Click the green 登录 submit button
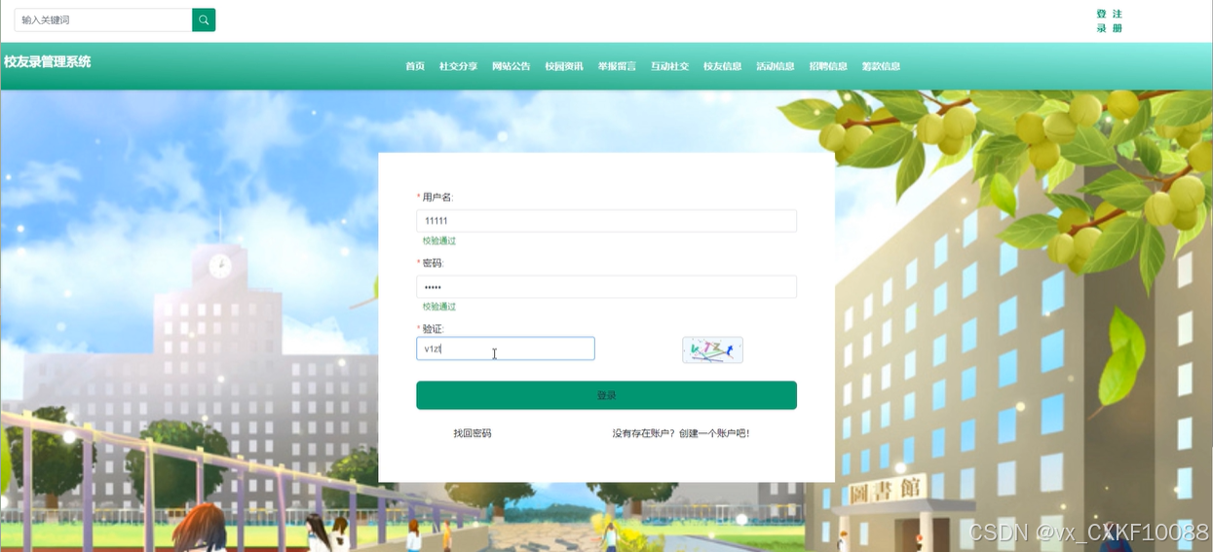 (x=606, y=395)
